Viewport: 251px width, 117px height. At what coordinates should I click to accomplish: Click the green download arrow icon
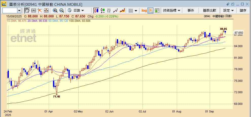click(x=157, y=11)
